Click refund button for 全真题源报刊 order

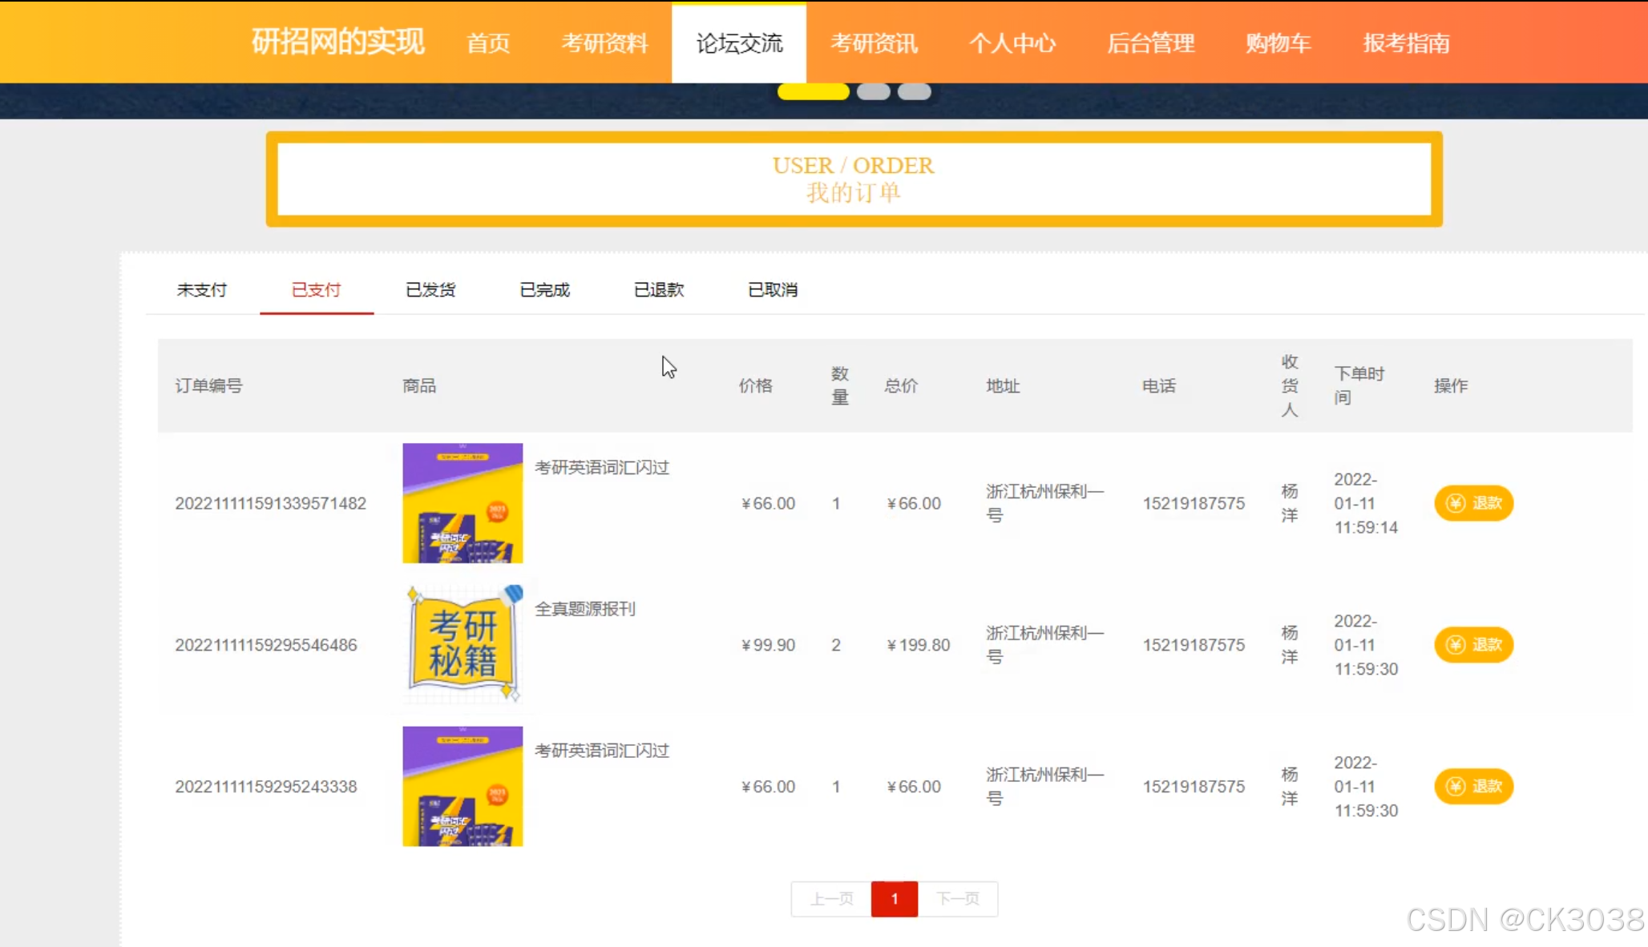[x=1473, y=645]
